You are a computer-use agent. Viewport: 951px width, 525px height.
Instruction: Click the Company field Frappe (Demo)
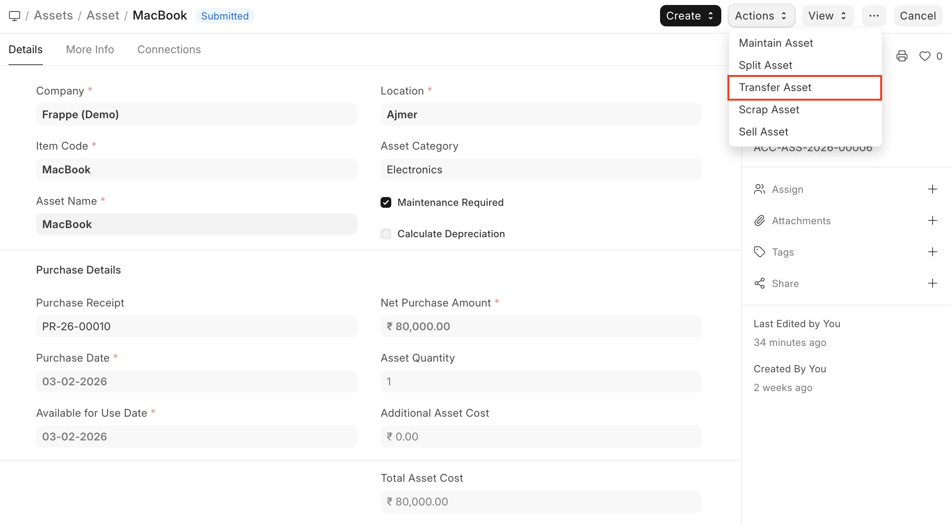tap(197, 114)
